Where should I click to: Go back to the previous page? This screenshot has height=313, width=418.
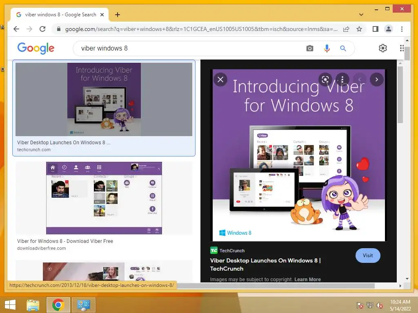click(16, 29)
